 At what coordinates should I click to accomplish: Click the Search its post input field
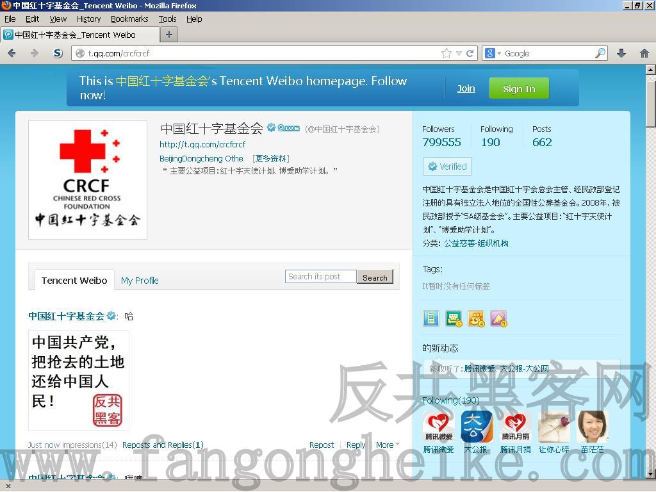[321, 277]
